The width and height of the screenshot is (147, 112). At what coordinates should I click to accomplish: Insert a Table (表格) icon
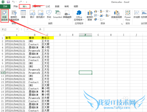coord(23,14)
